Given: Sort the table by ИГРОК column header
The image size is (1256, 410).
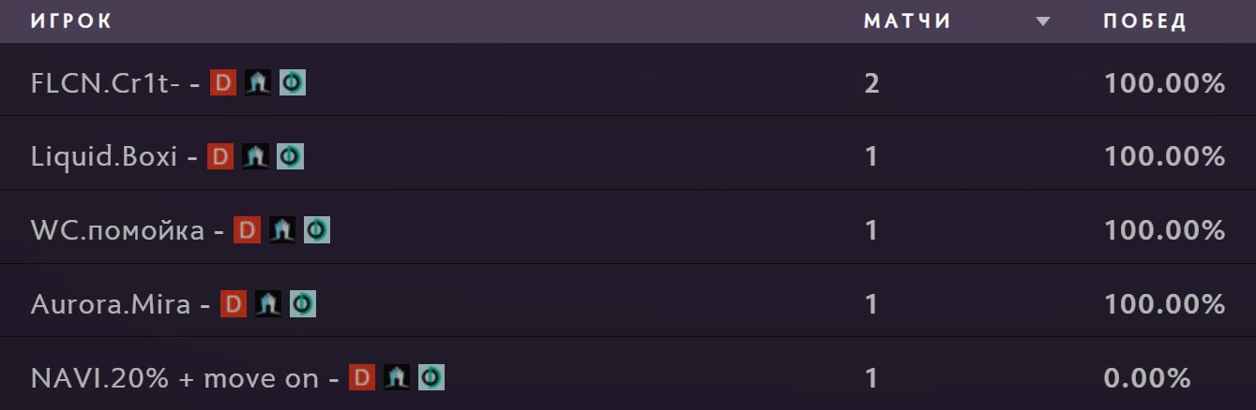Looking at the screenshot, I should [x=71, y=22].
